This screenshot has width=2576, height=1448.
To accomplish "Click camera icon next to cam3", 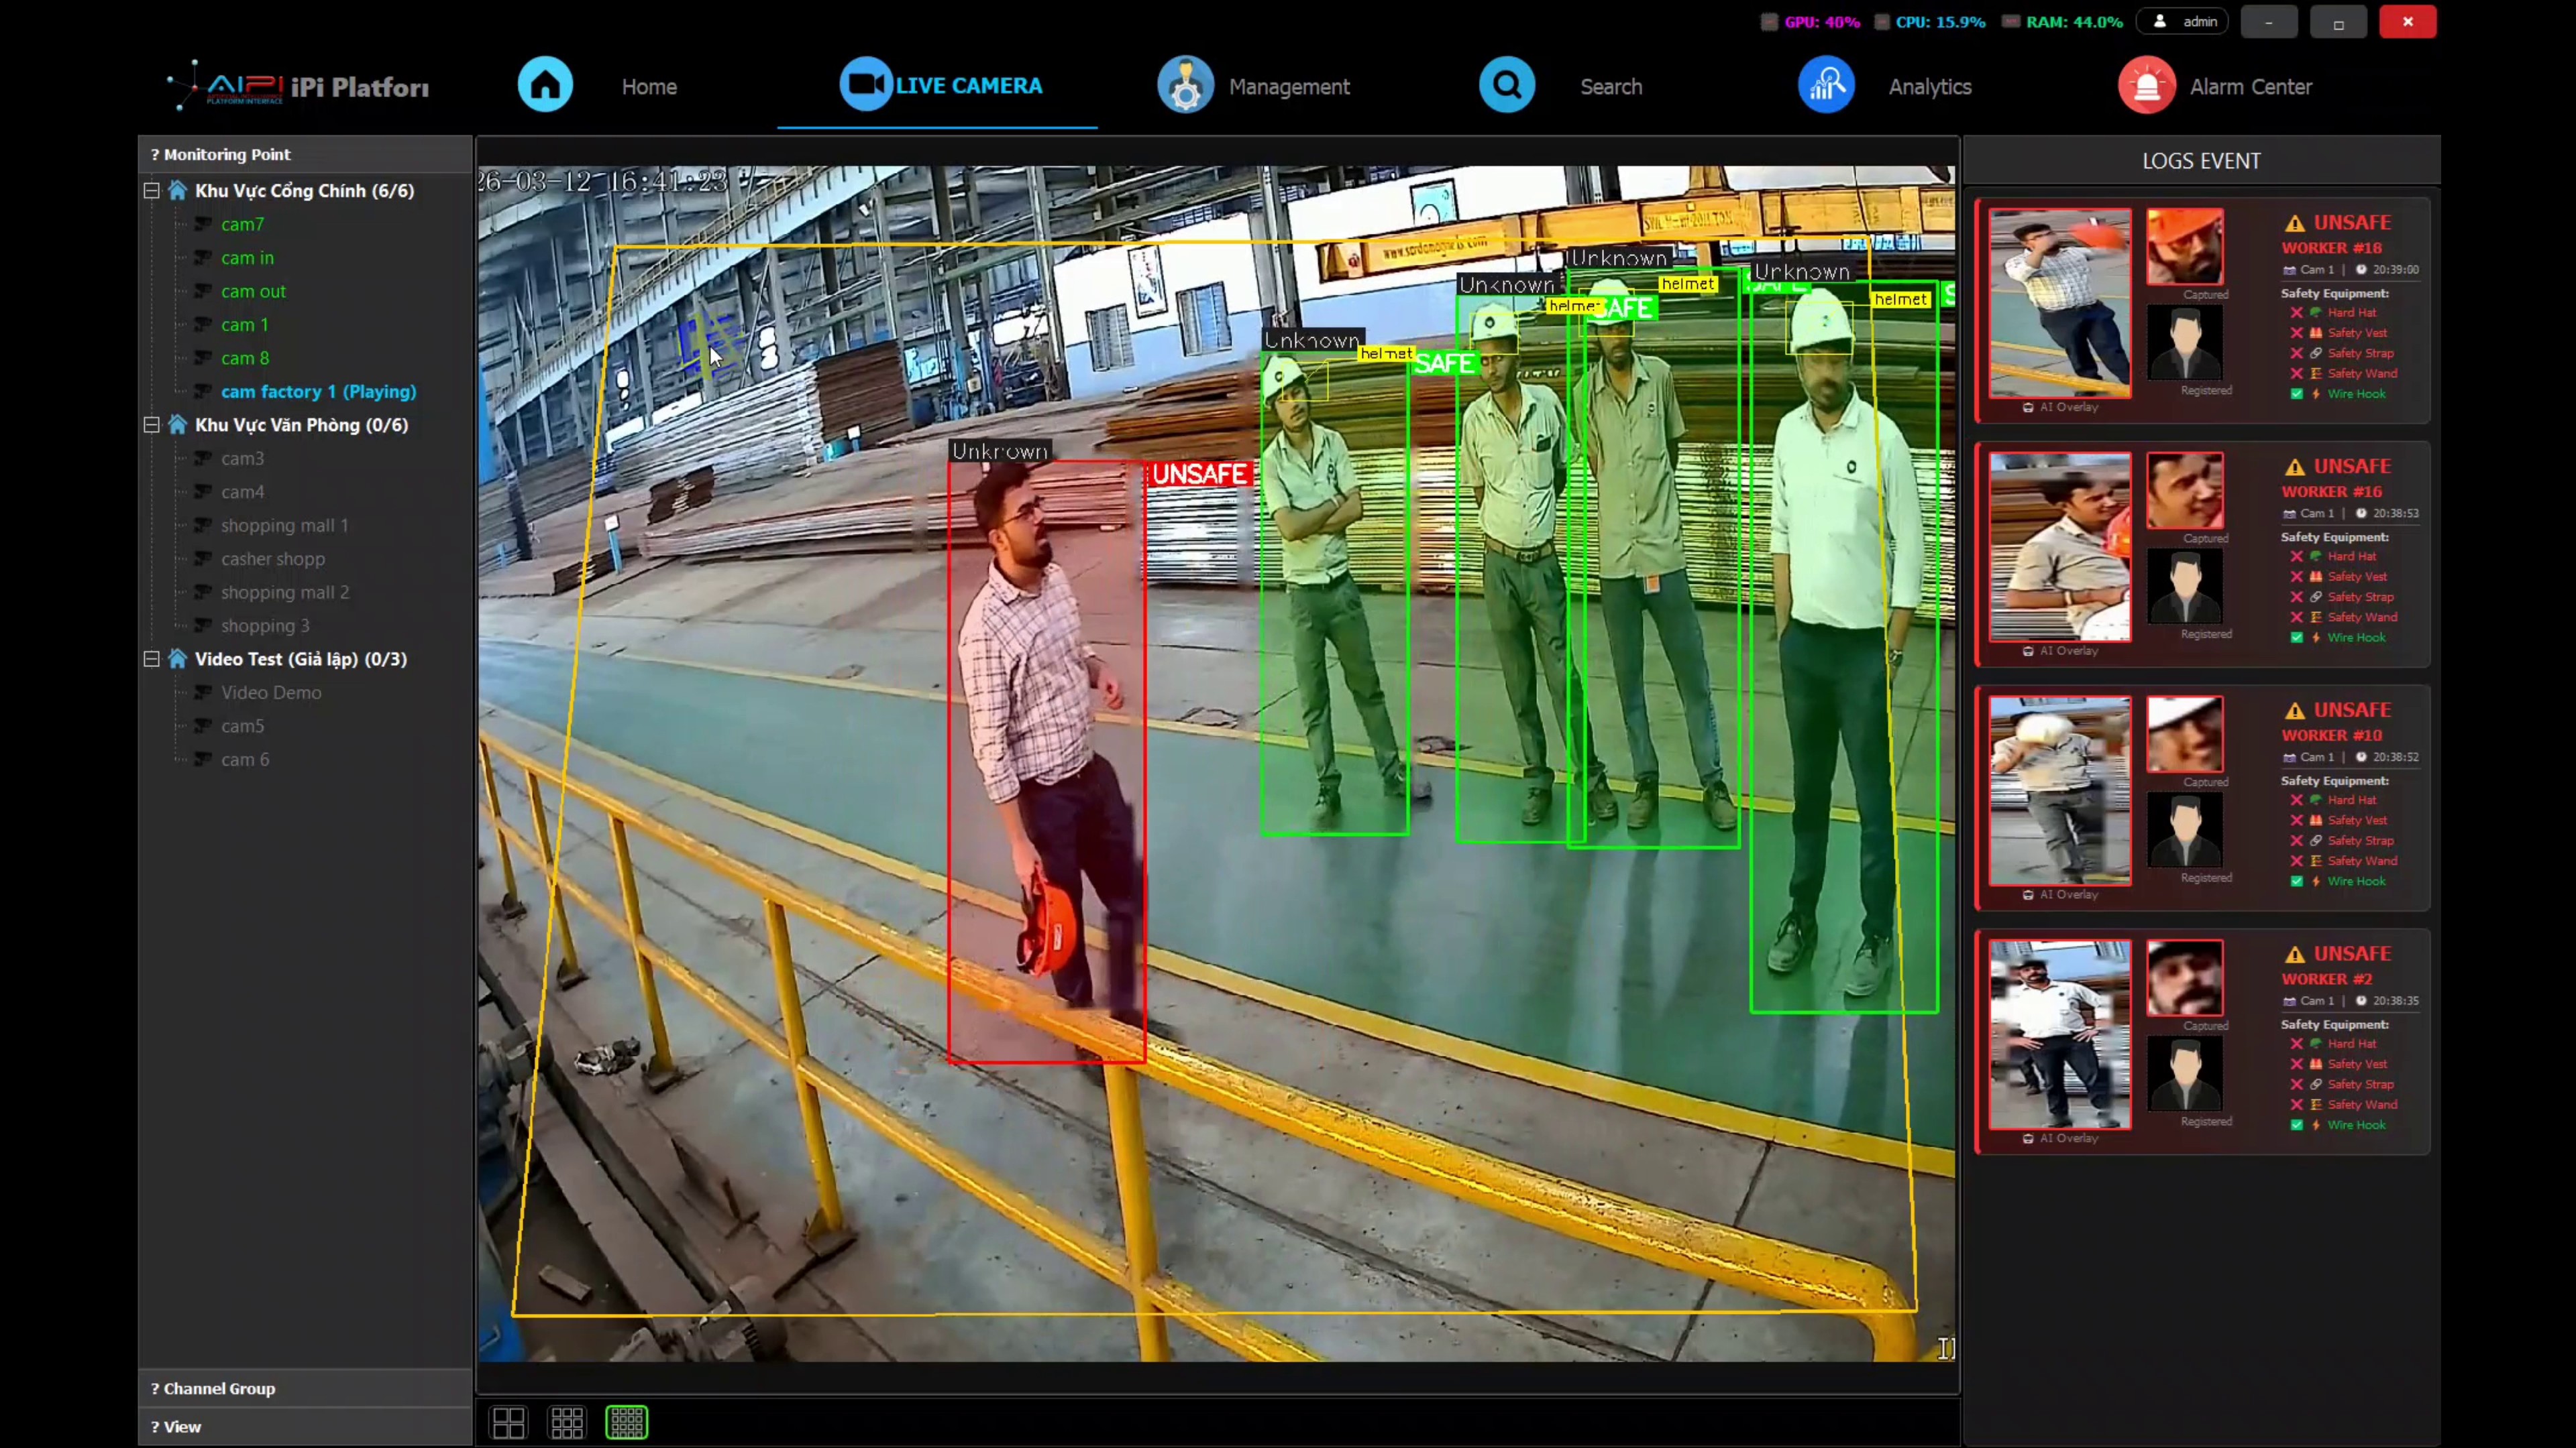I will click(x=203, y=458).
